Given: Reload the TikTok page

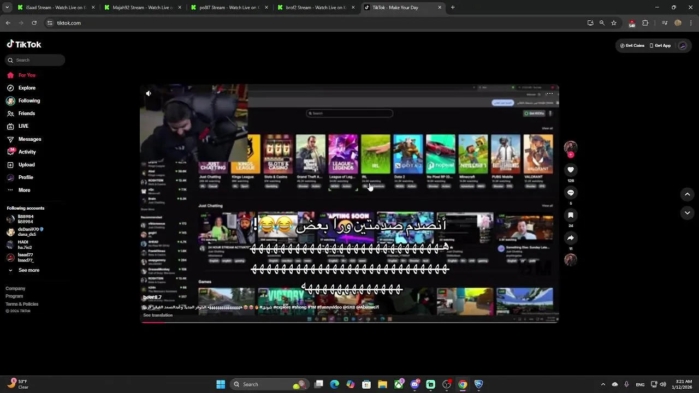Looking at the screenshot, I should tap(34, 23).
